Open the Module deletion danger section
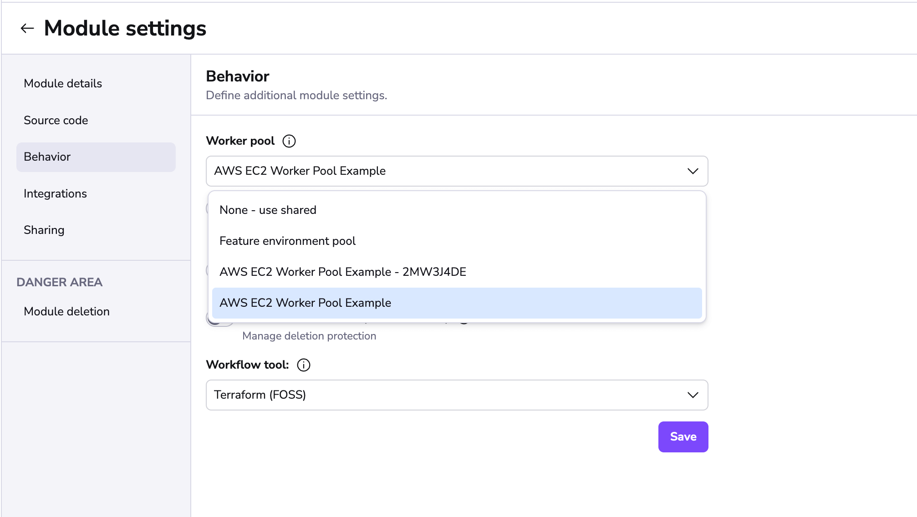917x517 pixels. click(66, 311)
